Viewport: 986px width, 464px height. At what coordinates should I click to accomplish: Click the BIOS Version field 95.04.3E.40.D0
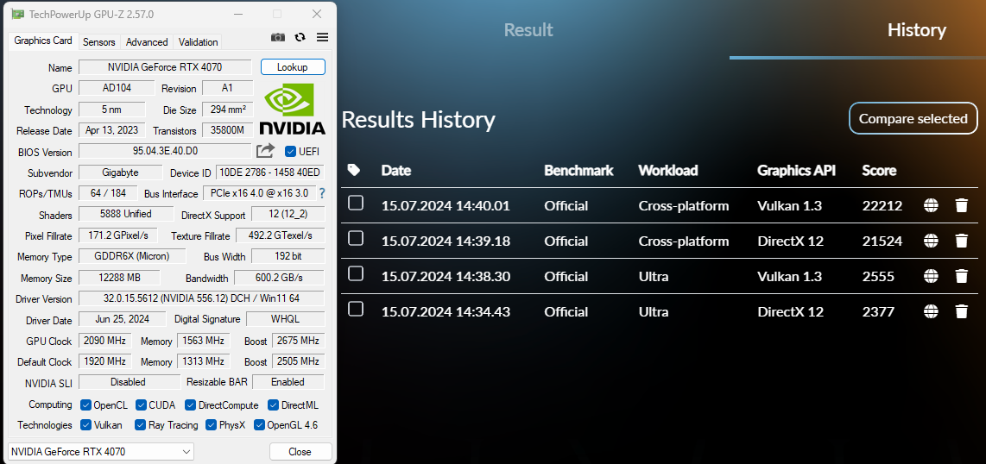pos(165,151)
